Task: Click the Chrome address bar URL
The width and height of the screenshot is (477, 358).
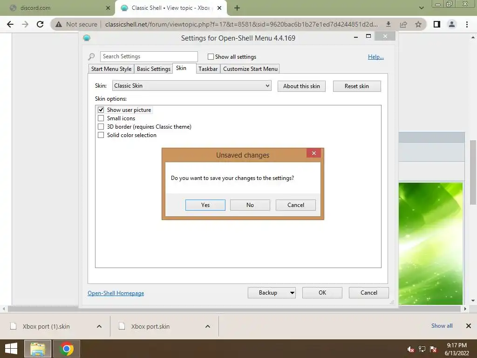Action: 242,24
